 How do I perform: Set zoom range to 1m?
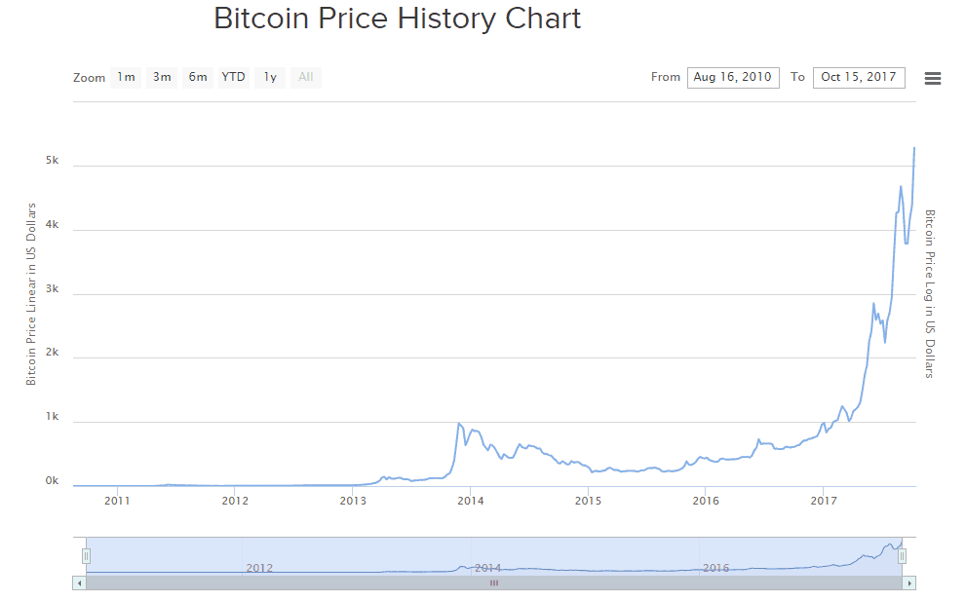click(126, 78)
